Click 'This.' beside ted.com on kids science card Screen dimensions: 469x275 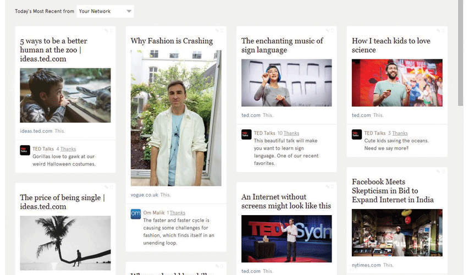pyautogui.click(x=378, y=115)
